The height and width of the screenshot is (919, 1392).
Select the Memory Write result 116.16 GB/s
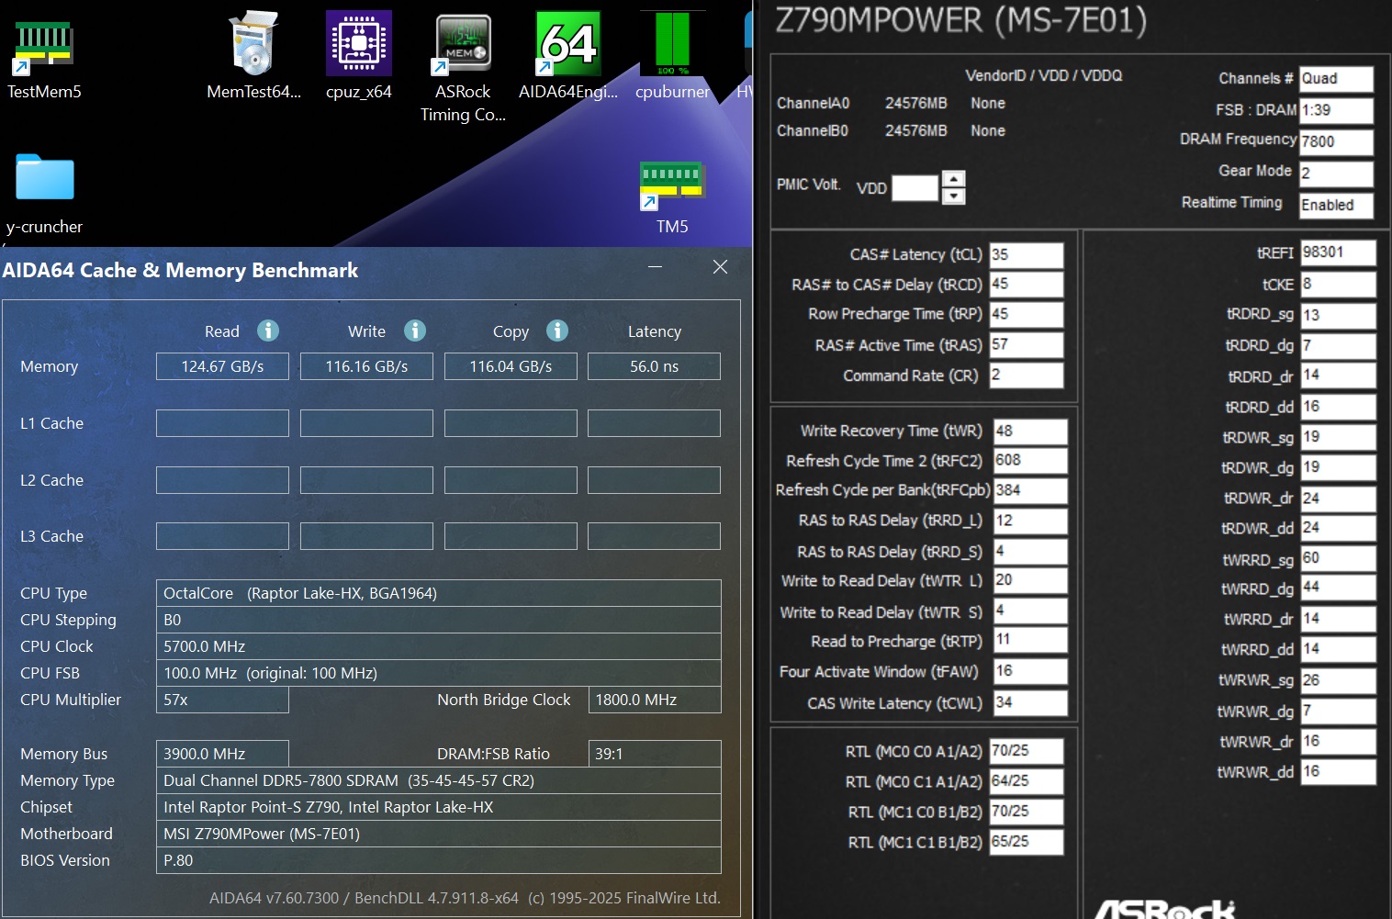366,366
